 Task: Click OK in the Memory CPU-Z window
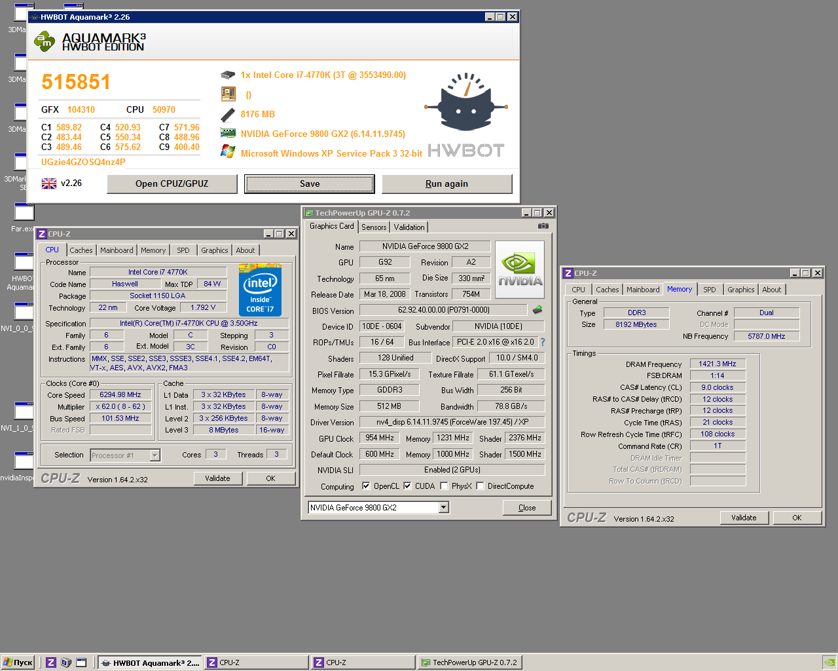pos(797,518)
